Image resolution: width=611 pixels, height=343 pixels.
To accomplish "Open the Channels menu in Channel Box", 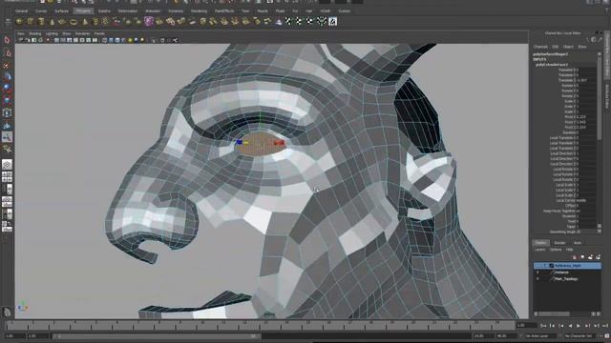I will click(540, 47).
